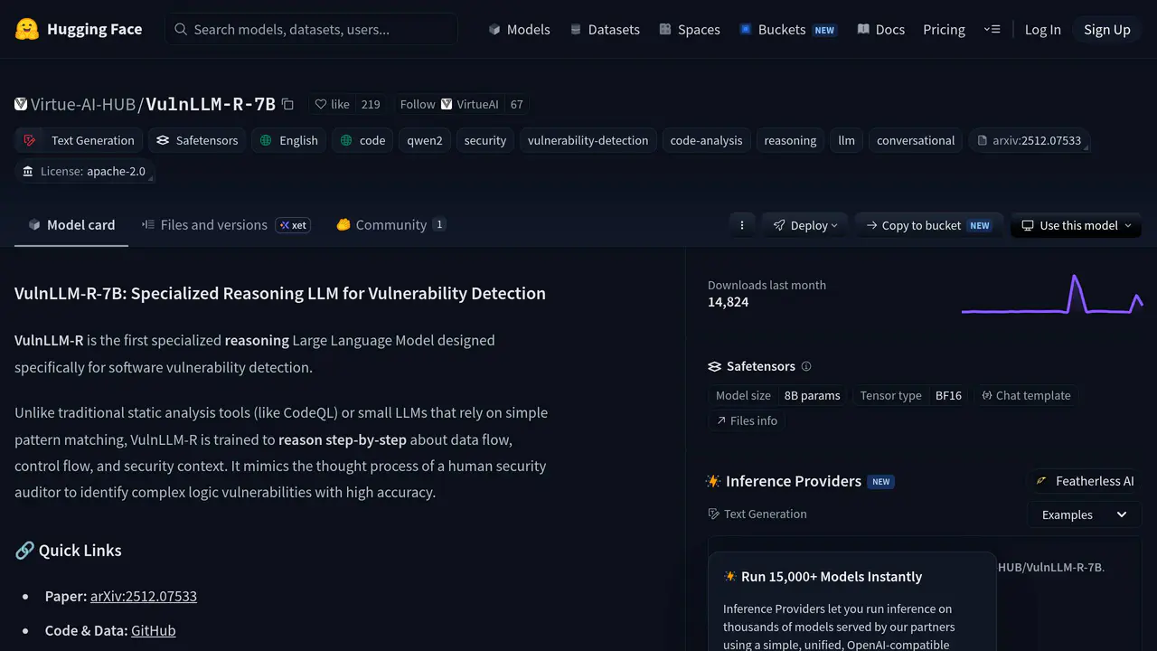
Task: Open the arxiv:2512.07533 tag dropdown
Action: 1029,140
